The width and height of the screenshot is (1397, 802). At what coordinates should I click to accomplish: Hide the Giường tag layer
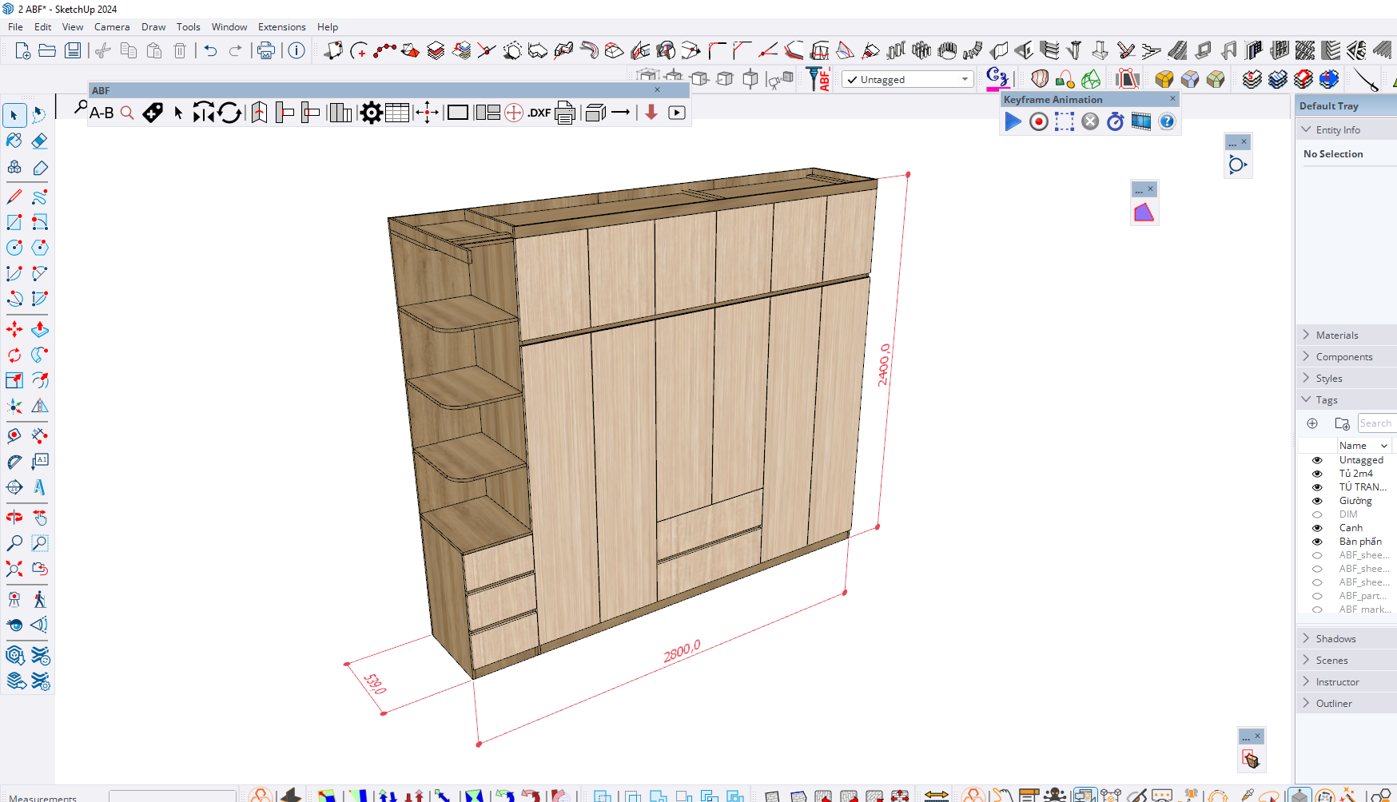tap(1317, 501)
